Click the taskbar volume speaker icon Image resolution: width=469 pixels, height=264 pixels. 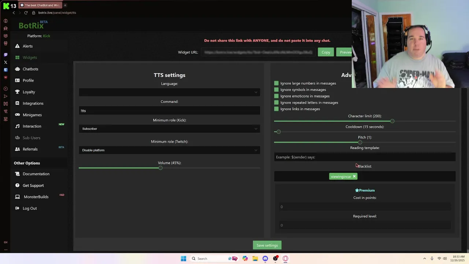445,258
